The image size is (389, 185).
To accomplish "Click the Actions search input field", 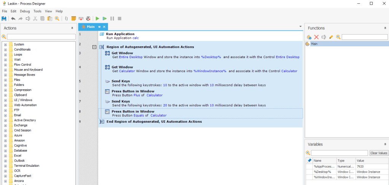I will pos(41,37).
